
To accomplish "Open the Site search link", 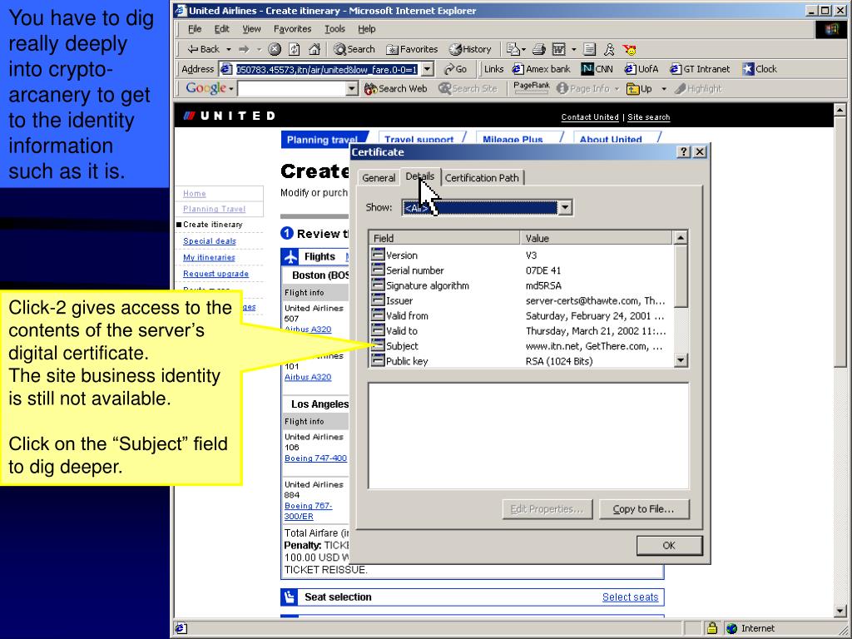I will (649, 116).
